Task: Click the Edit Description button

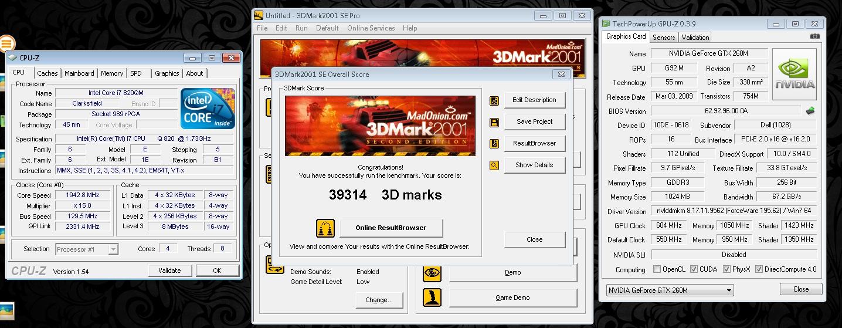Action: click(x=534, y=100)
